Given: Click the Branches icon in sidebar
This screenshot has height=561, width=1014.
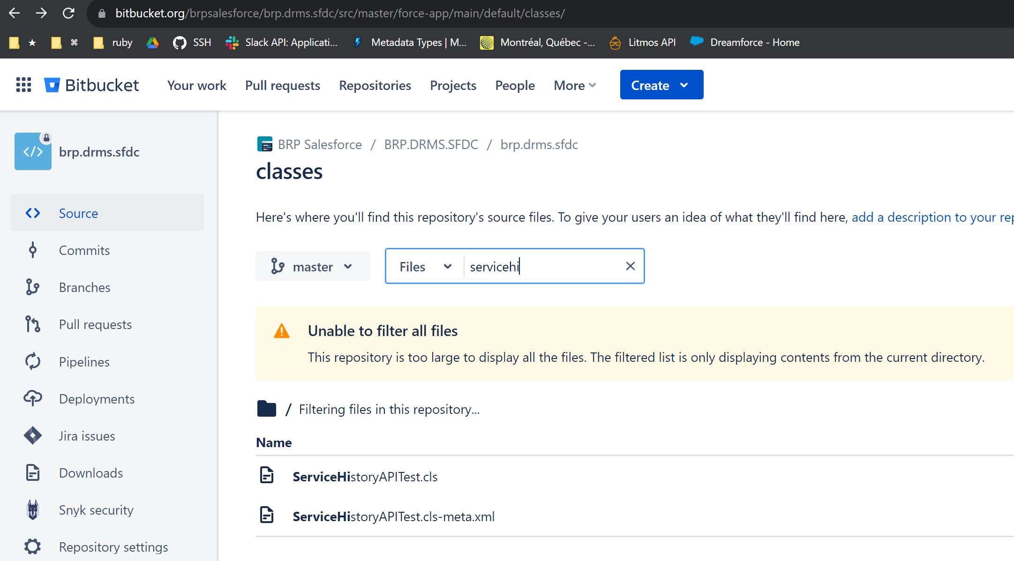Looking at the screenshot, I should tap(33, 287).
